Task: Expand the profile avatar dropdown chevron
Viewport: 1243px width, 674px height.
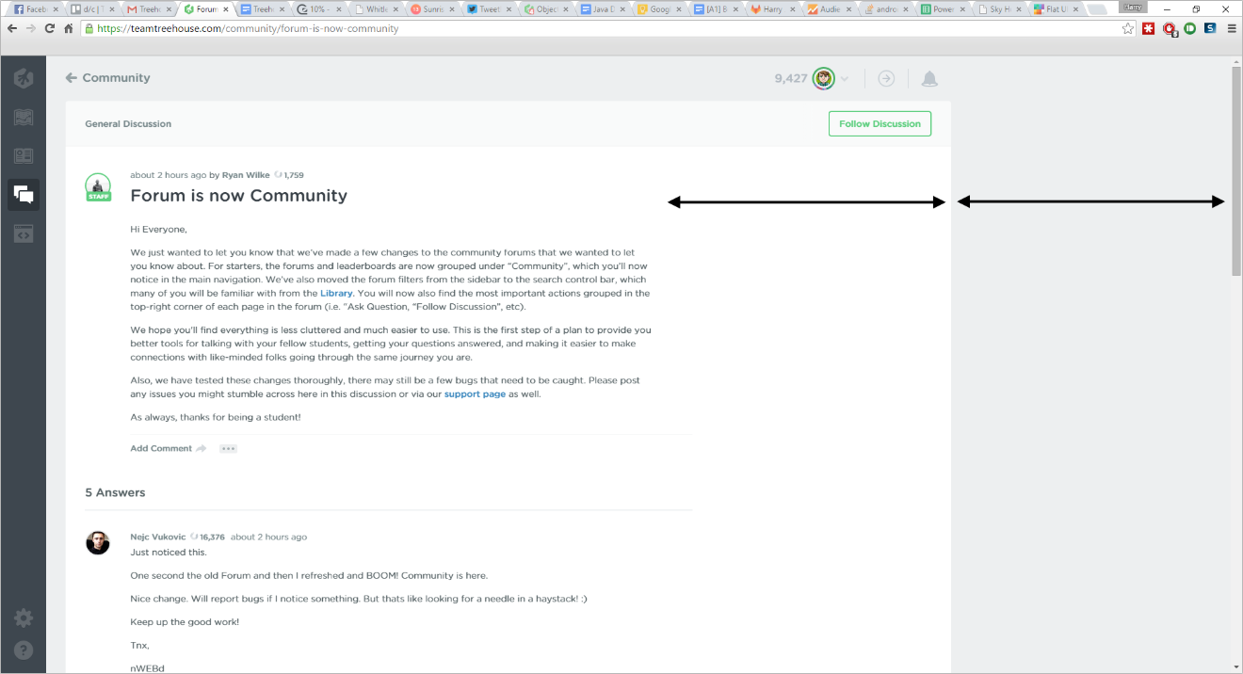Action: click(845, 79)
